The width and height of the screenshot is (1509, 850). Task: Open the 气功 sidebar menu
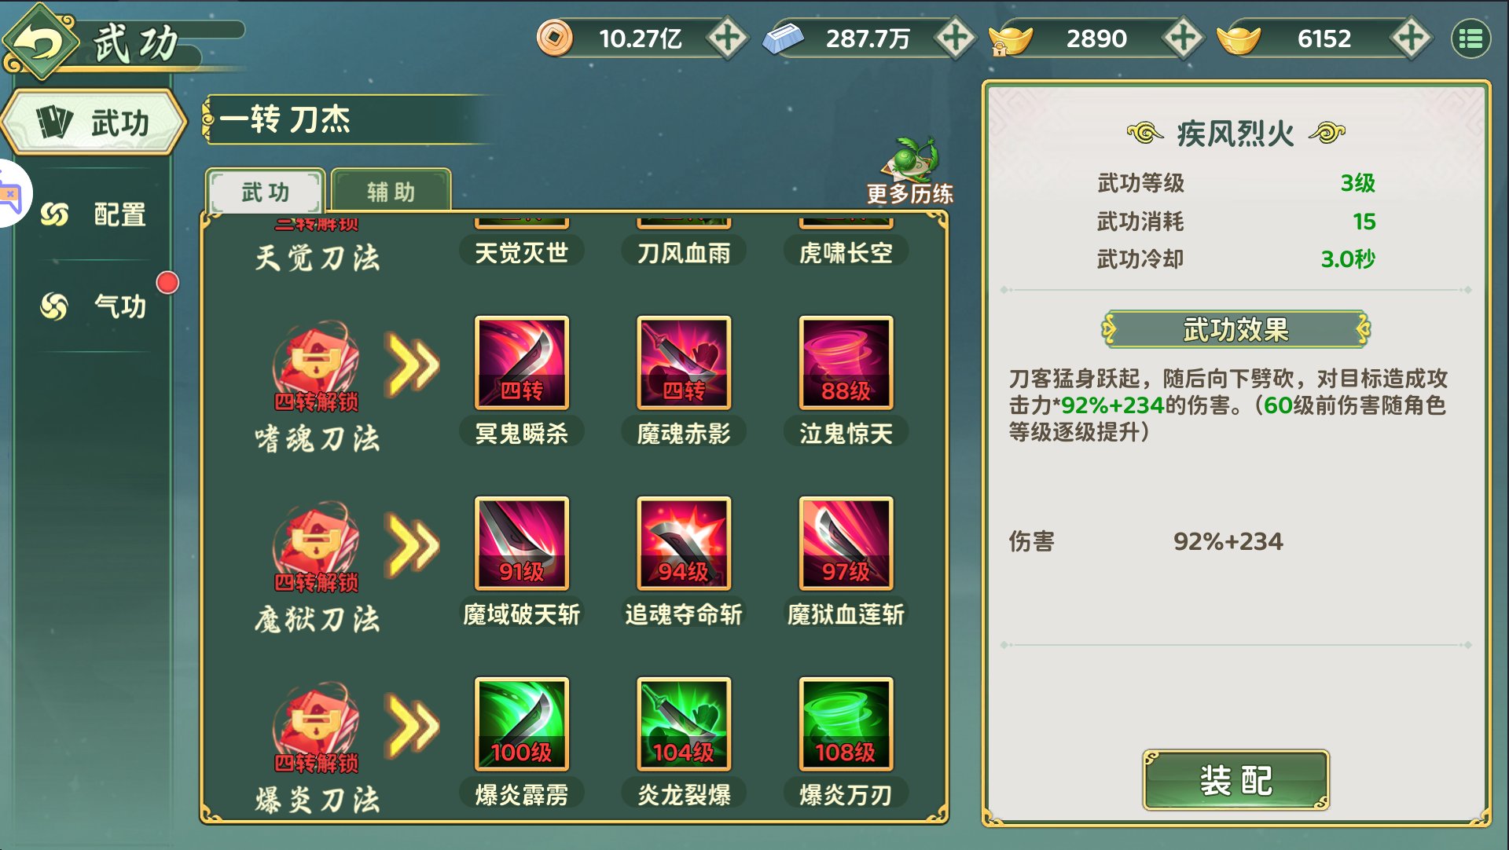tap(94, 306)
